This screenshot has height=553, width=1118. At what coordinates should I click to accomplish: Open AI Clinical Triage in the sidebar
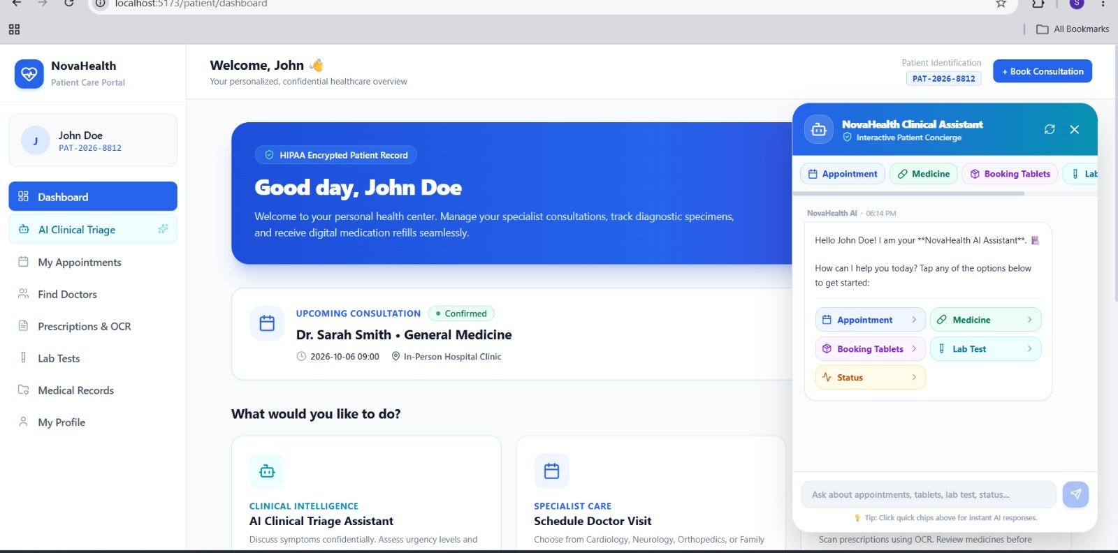click(93, 229)
